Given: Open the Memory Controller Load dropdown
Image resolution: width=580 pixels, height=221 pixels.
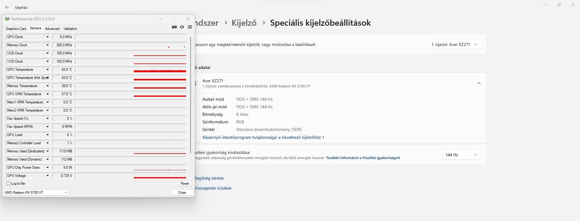Looking at the screenshot, I should coord(47,143).
